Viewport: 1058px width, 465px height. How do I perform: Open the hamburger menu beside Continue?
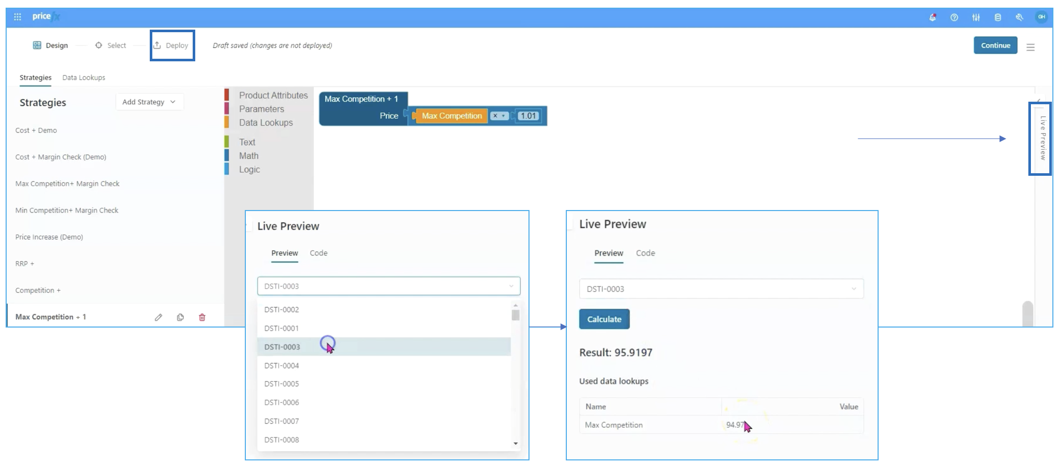(x=1030, y=47)
